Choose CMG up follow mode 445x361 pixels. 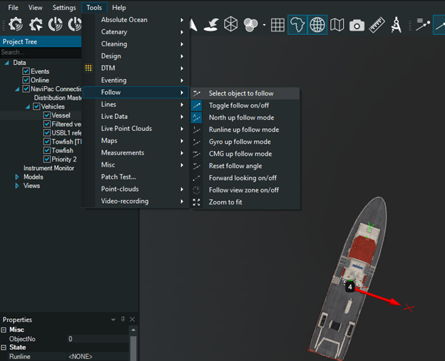click(245, 154)
